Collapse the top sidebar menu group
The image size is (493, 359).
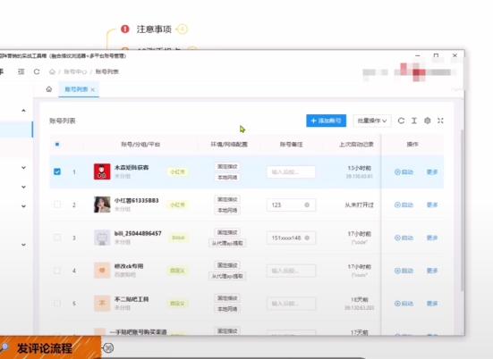[x=23, y=111]
